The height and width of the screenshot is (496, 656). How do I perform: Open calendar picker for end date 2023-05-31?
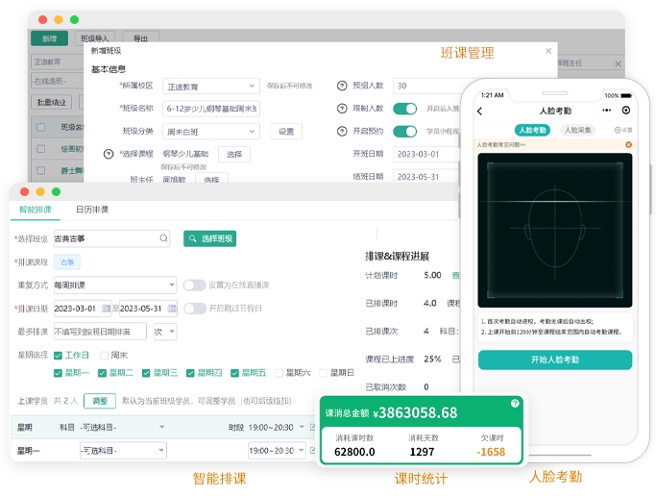click(172, 309)
